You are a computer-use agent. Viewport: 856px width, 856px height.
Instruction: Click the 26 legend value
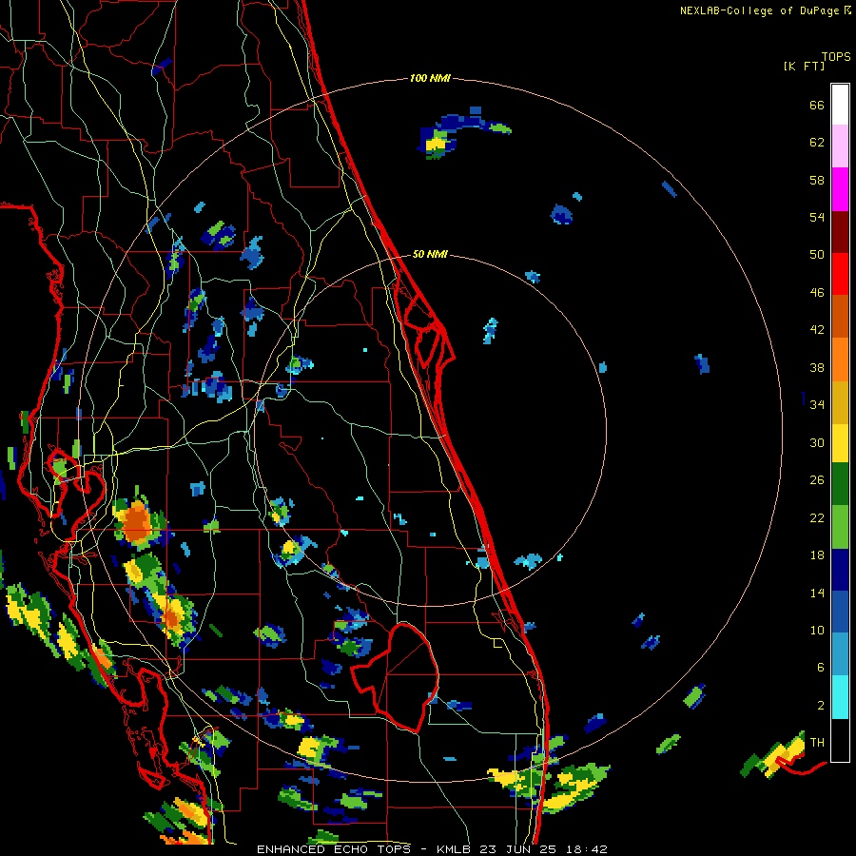click(817, 480)
